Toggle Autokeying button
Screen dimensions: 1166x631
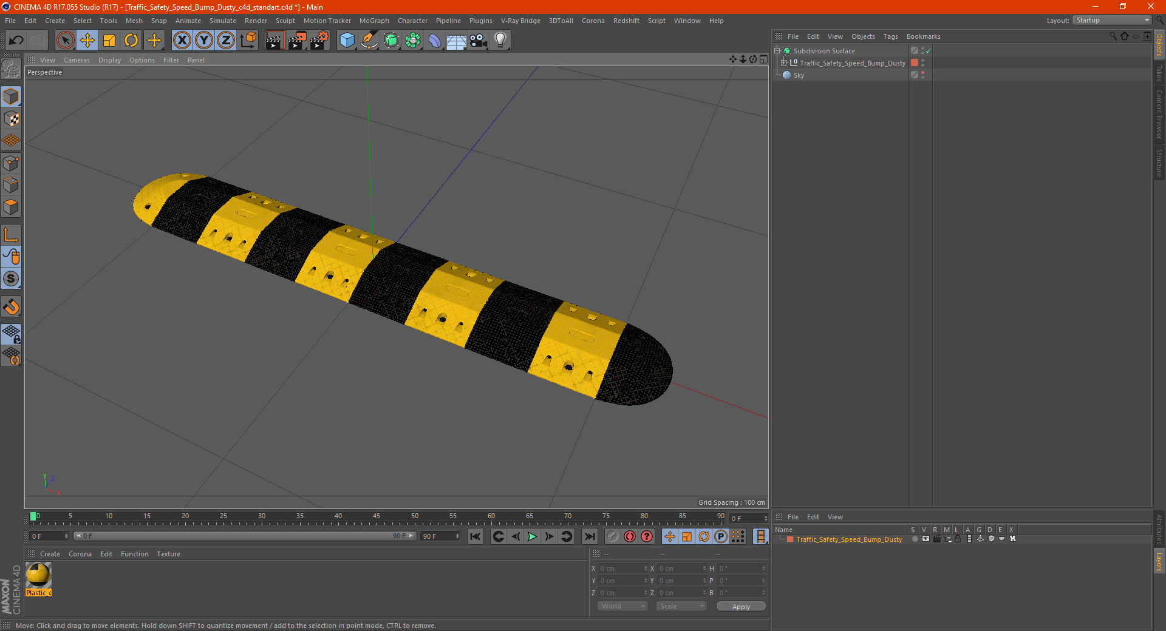(630, 536)
